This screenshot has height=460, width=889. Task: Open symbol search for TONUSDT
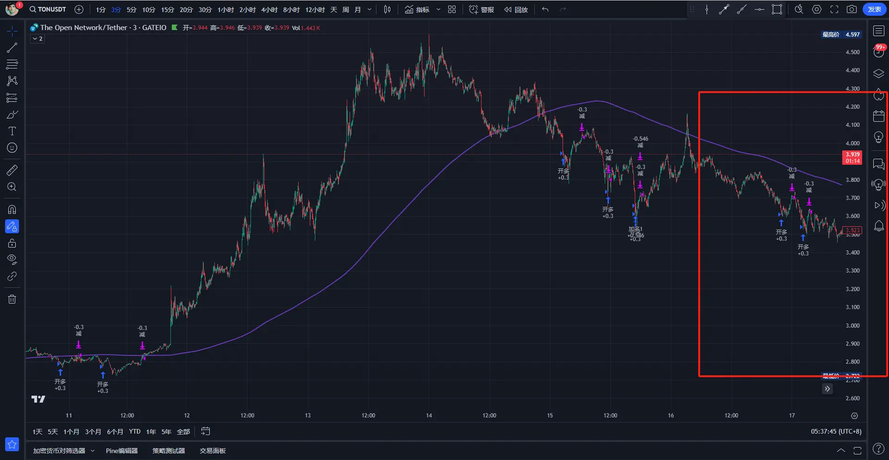coord(48,9)
